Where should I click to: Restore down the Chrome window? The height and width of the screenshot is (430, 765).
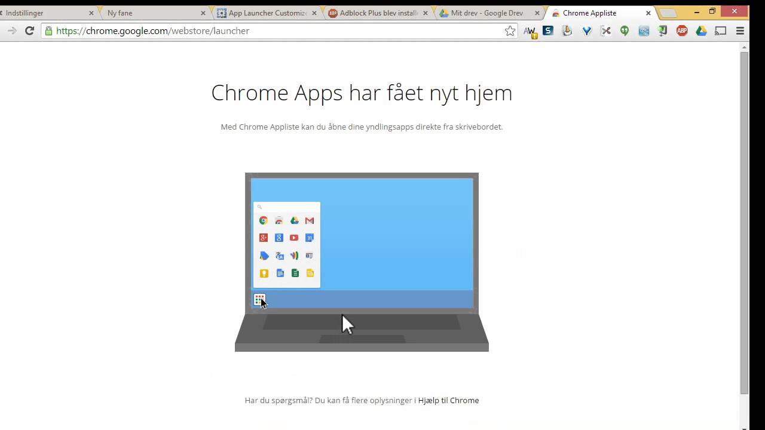click(x=712, y=12)
